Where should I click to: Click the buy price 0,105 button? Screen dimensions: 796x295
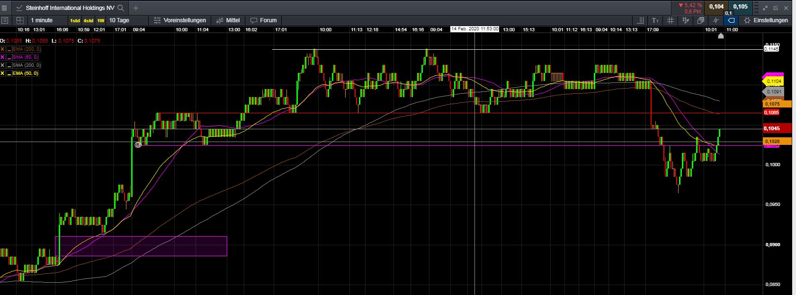pyautogui.click(x=740, y=7)
